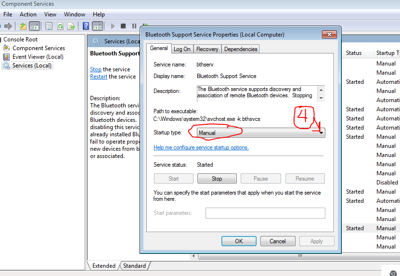Click the Disabled startup type cell in list
This screenshot has height=276, width=400.
387,182
